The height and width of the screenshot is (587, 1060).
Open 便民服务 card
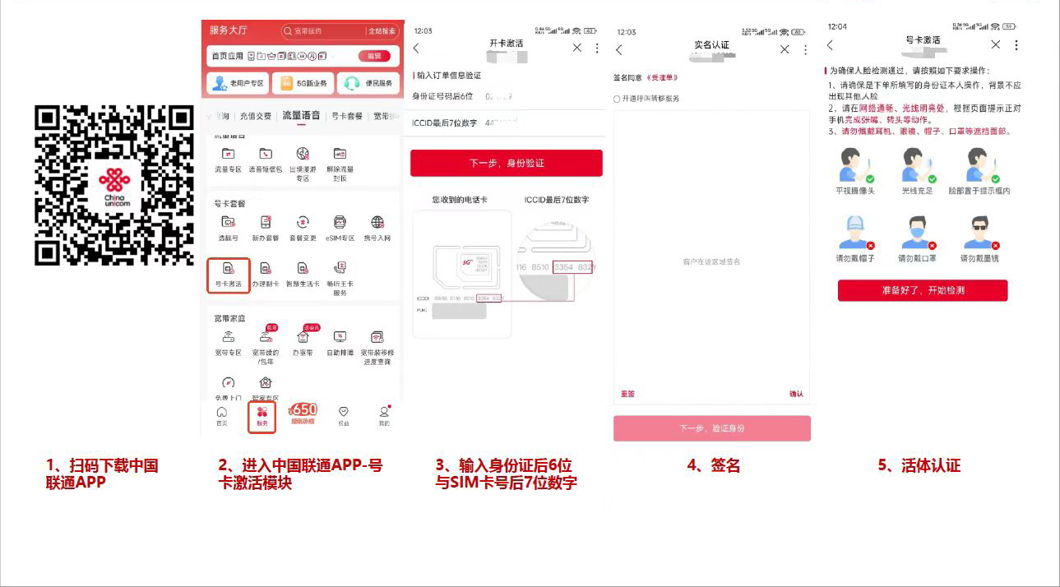pos(368,83)
